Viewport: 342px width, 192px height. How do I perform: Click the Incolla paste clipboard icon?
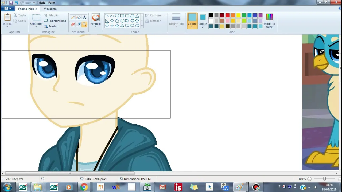(7, 17)
